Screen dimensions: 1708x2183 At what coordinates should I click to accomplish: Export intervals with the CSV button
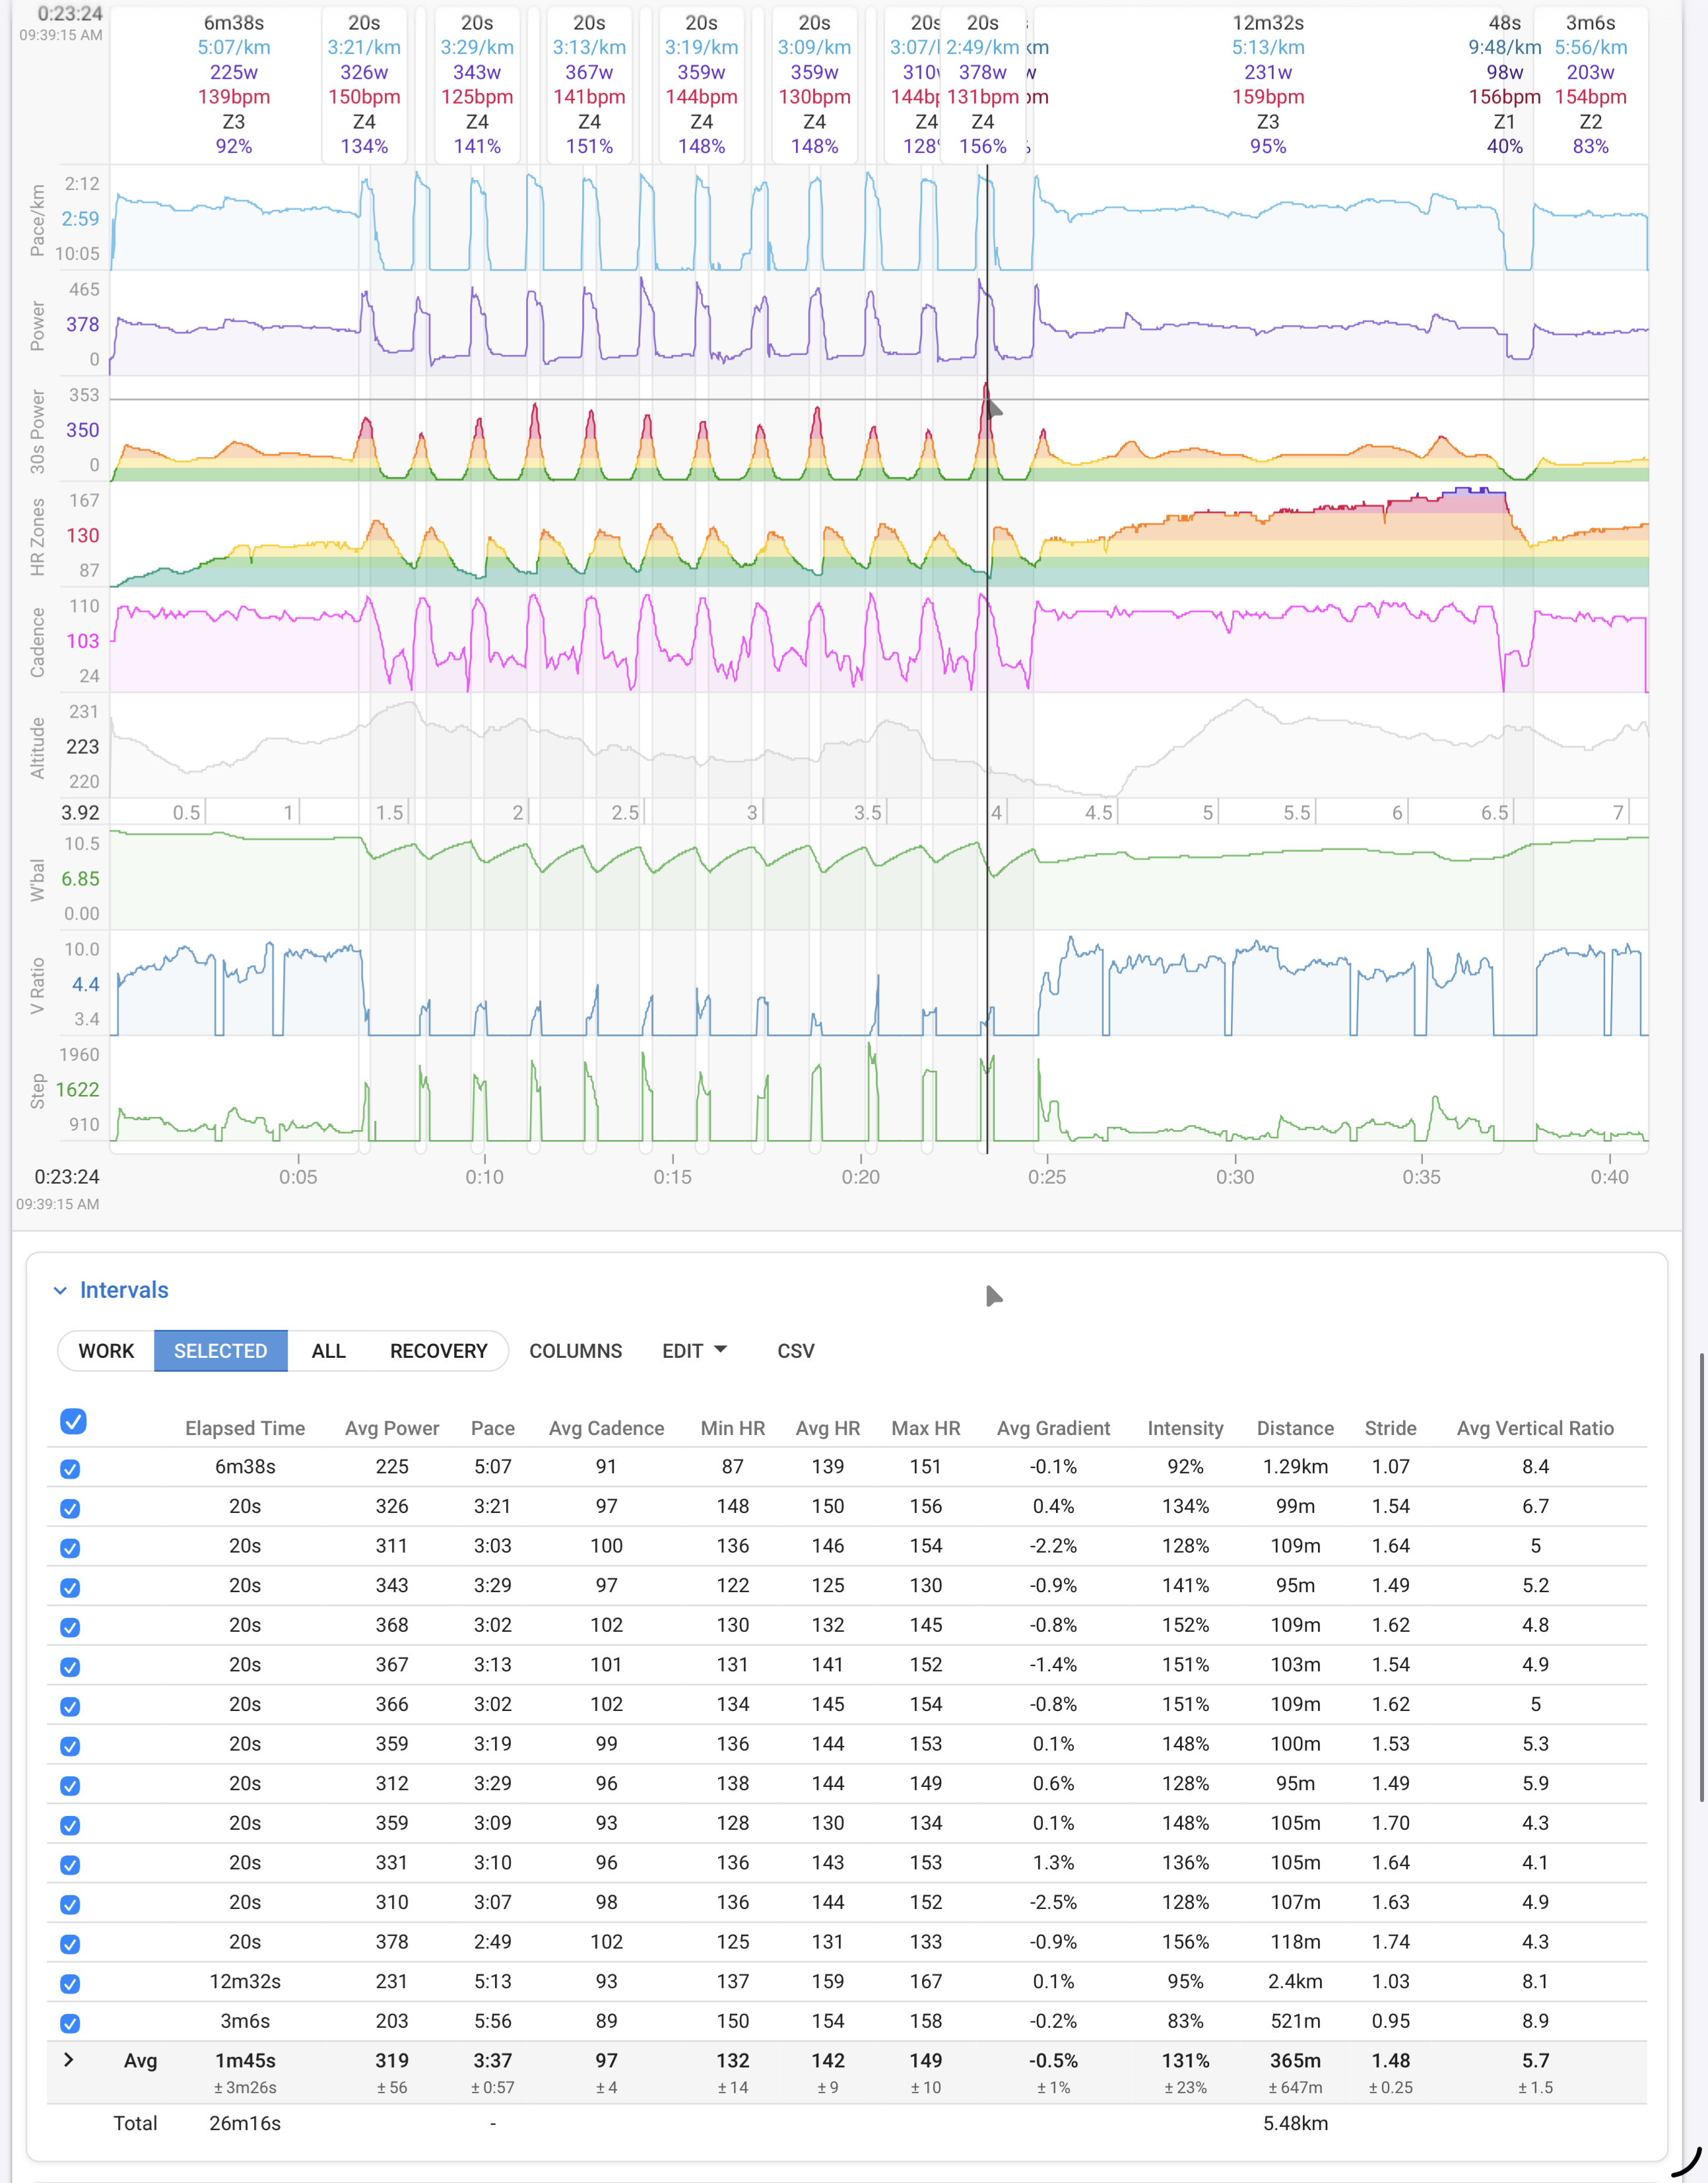[796, 1351]
